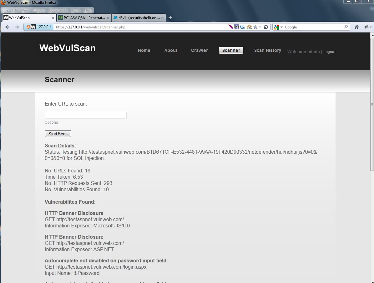Click the small house icon in address bar
374x283 pixels.
pos(249,27)
